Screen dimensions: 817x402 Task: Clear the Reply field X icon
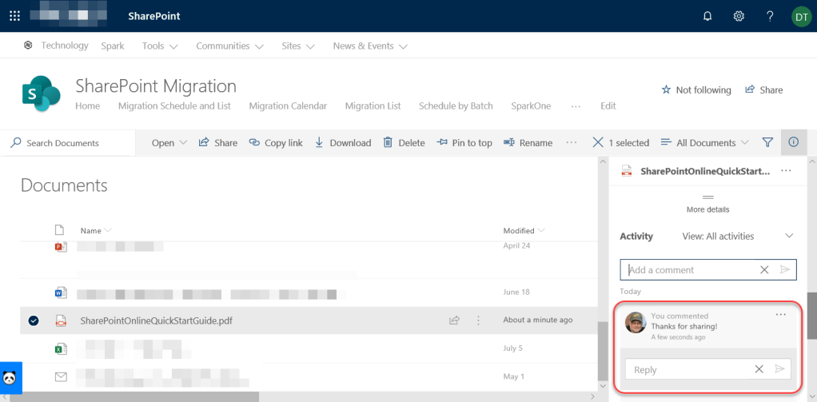point(759,369)
